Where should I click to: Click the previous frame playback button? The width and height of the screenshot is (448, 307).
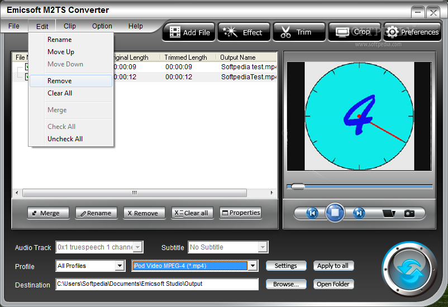tap(312, 213)
